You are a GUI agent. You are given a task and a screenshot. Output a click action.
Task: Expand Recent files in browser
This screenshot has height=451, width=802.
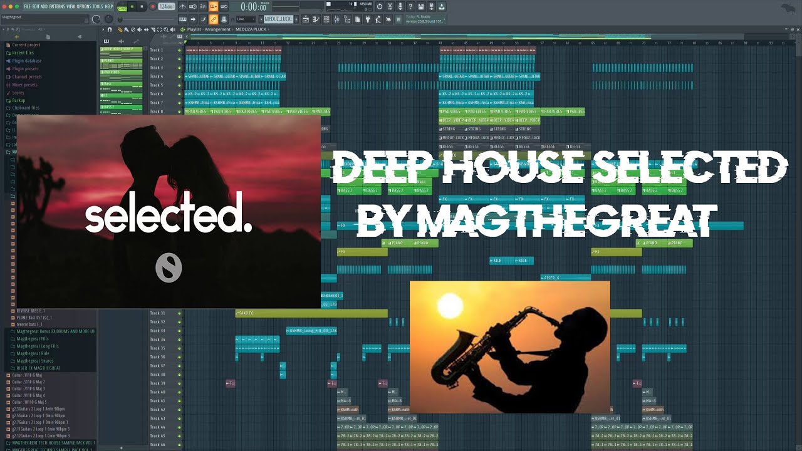coord(23,53)
